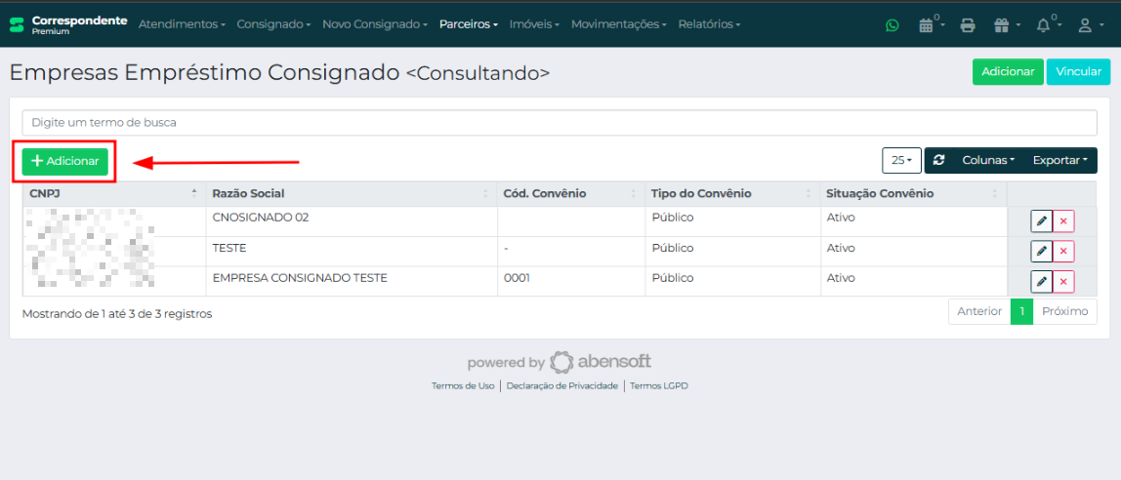The image size is (1121, 480).
Task: Open the user profile icon menu
Action: click(x=1089, y=25)
